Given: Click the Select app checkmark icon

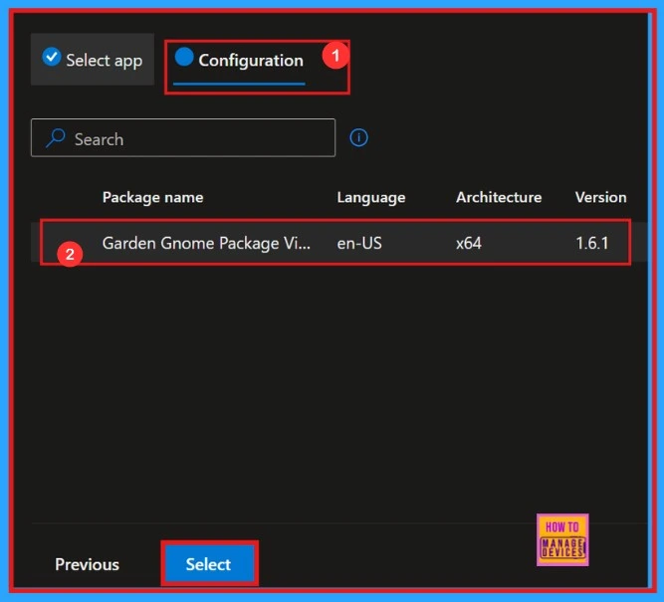Looking at the screenshot, I should 51,57.
